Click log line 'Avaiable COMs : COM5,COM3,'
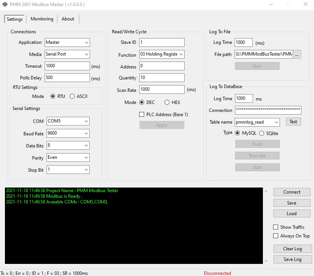Viewport: 314px width, 276px height. click(x=57, y=202)
